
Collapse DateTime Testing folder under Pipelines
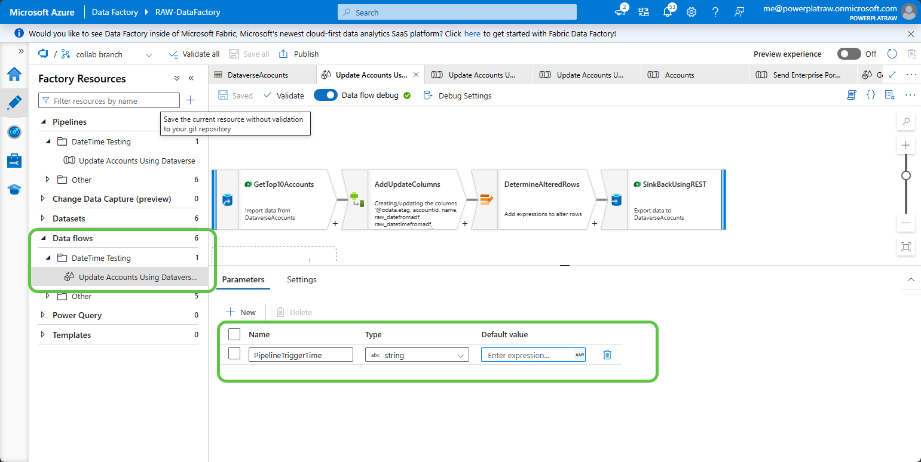click(48, 141)
